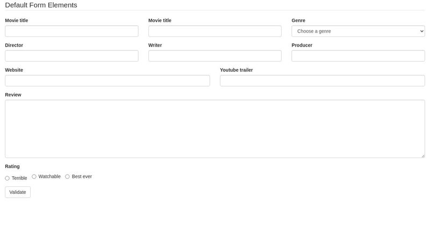Focus the Youtube trailer input
Image resolution: width=430 pixels, height=241 pixels.
[x=322, y=81]
